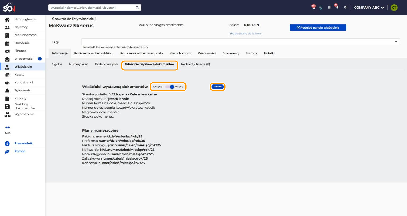Image resolution: width=407 pixels, height=216 pixels.
Task: Click the Zmień button
Action: coord(217,87)
